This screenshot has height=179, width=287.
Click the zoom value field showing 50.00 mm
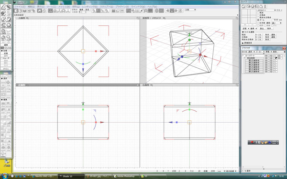pyautogui.click(x=276, y=20)
